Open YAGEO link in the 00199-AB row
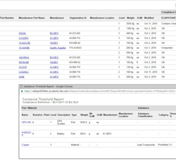This screenshot has width=176, height=167. (54, 62)
